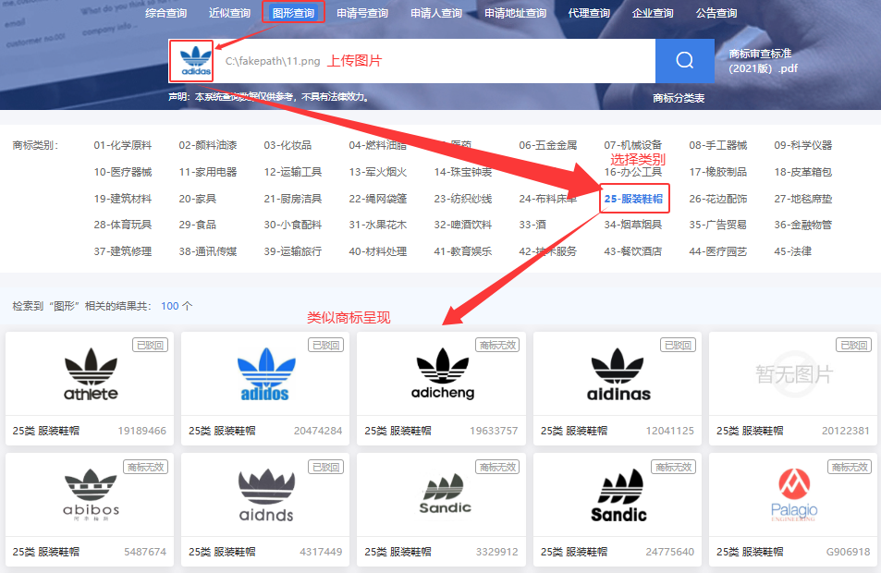Open the black Sandic logo result

[618, 495]
